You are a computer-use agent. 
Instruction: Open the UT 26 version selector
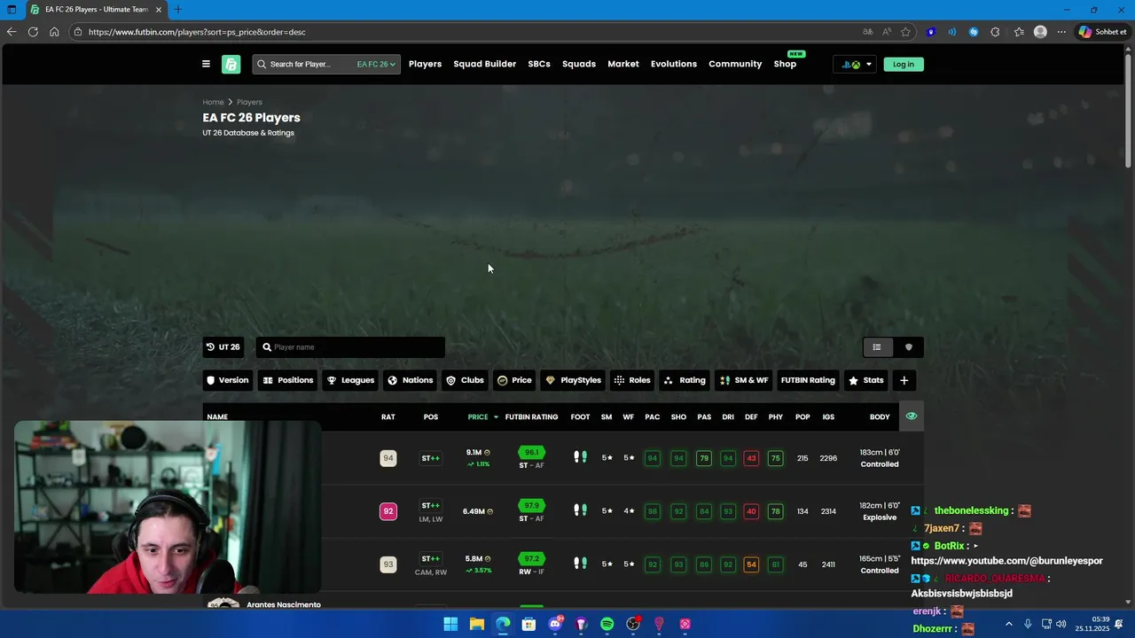223,347
